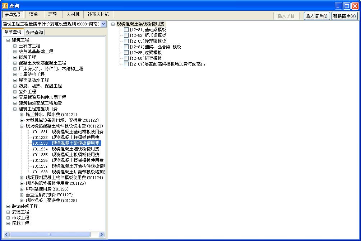Expand the 土石方工程 tree node
This screenshot has width=361, height=241.
15,46
